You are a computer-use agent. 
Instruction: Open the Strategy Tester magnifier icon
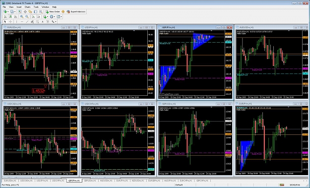click(41, 12)
